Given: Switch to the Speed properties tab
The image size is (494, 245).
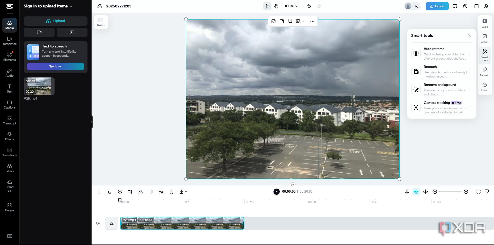Looking at the screenshot, I should [485, 87].
